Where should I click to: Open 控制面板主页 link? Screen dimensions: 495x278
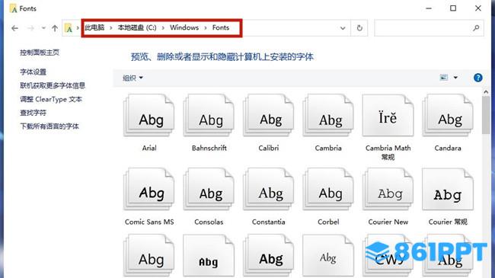pos(40,53)
